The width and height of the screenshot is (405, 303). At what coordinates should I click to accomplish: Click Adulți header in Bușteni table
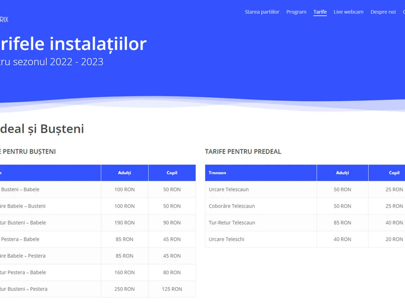(x=125, y=173)
